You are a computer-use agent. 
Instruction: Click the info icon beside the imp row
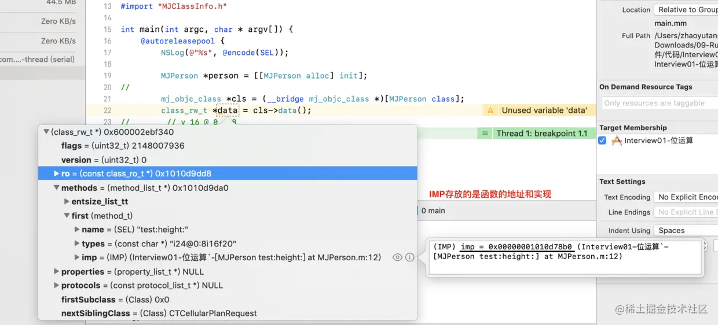(410, 257)
